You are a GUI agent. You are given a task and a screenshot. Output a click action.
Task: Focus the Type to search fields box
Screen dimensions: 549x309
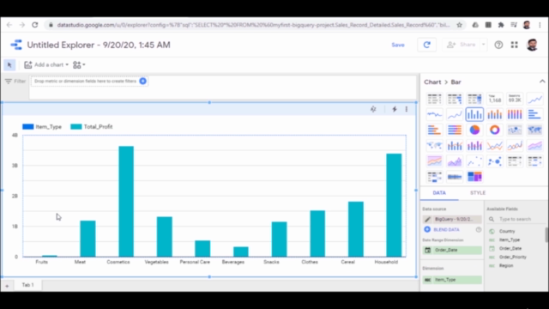click(x=516, y=220)
